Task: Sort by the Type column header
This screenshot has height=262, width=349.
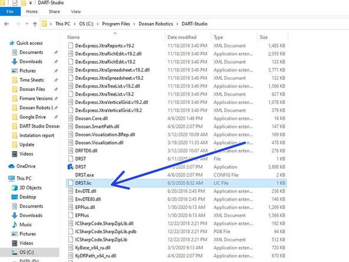Action: click(x=218, y=37)
